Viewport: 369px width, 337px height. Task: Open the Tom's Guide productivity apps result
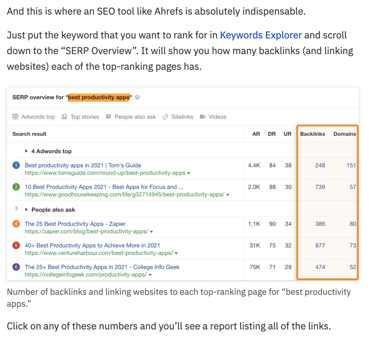(x=83, y=165)
